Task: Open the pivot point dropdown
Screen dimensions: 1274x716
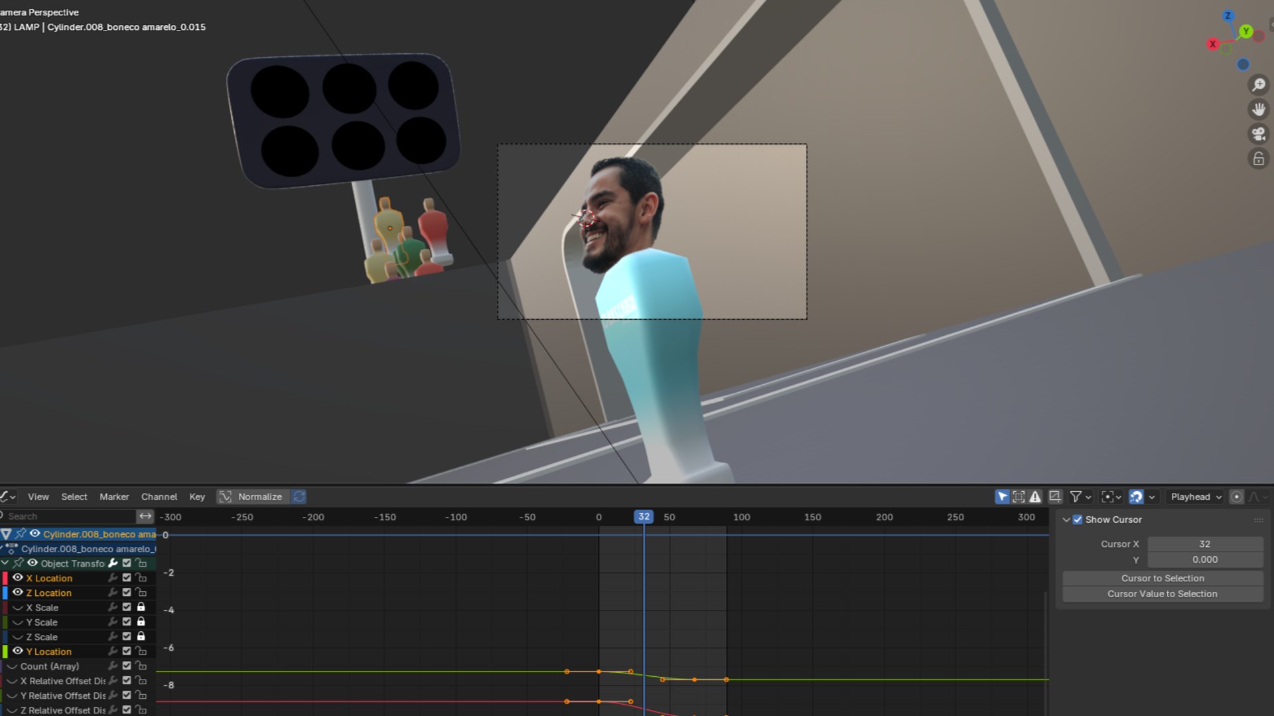Action: (1111, 496)
